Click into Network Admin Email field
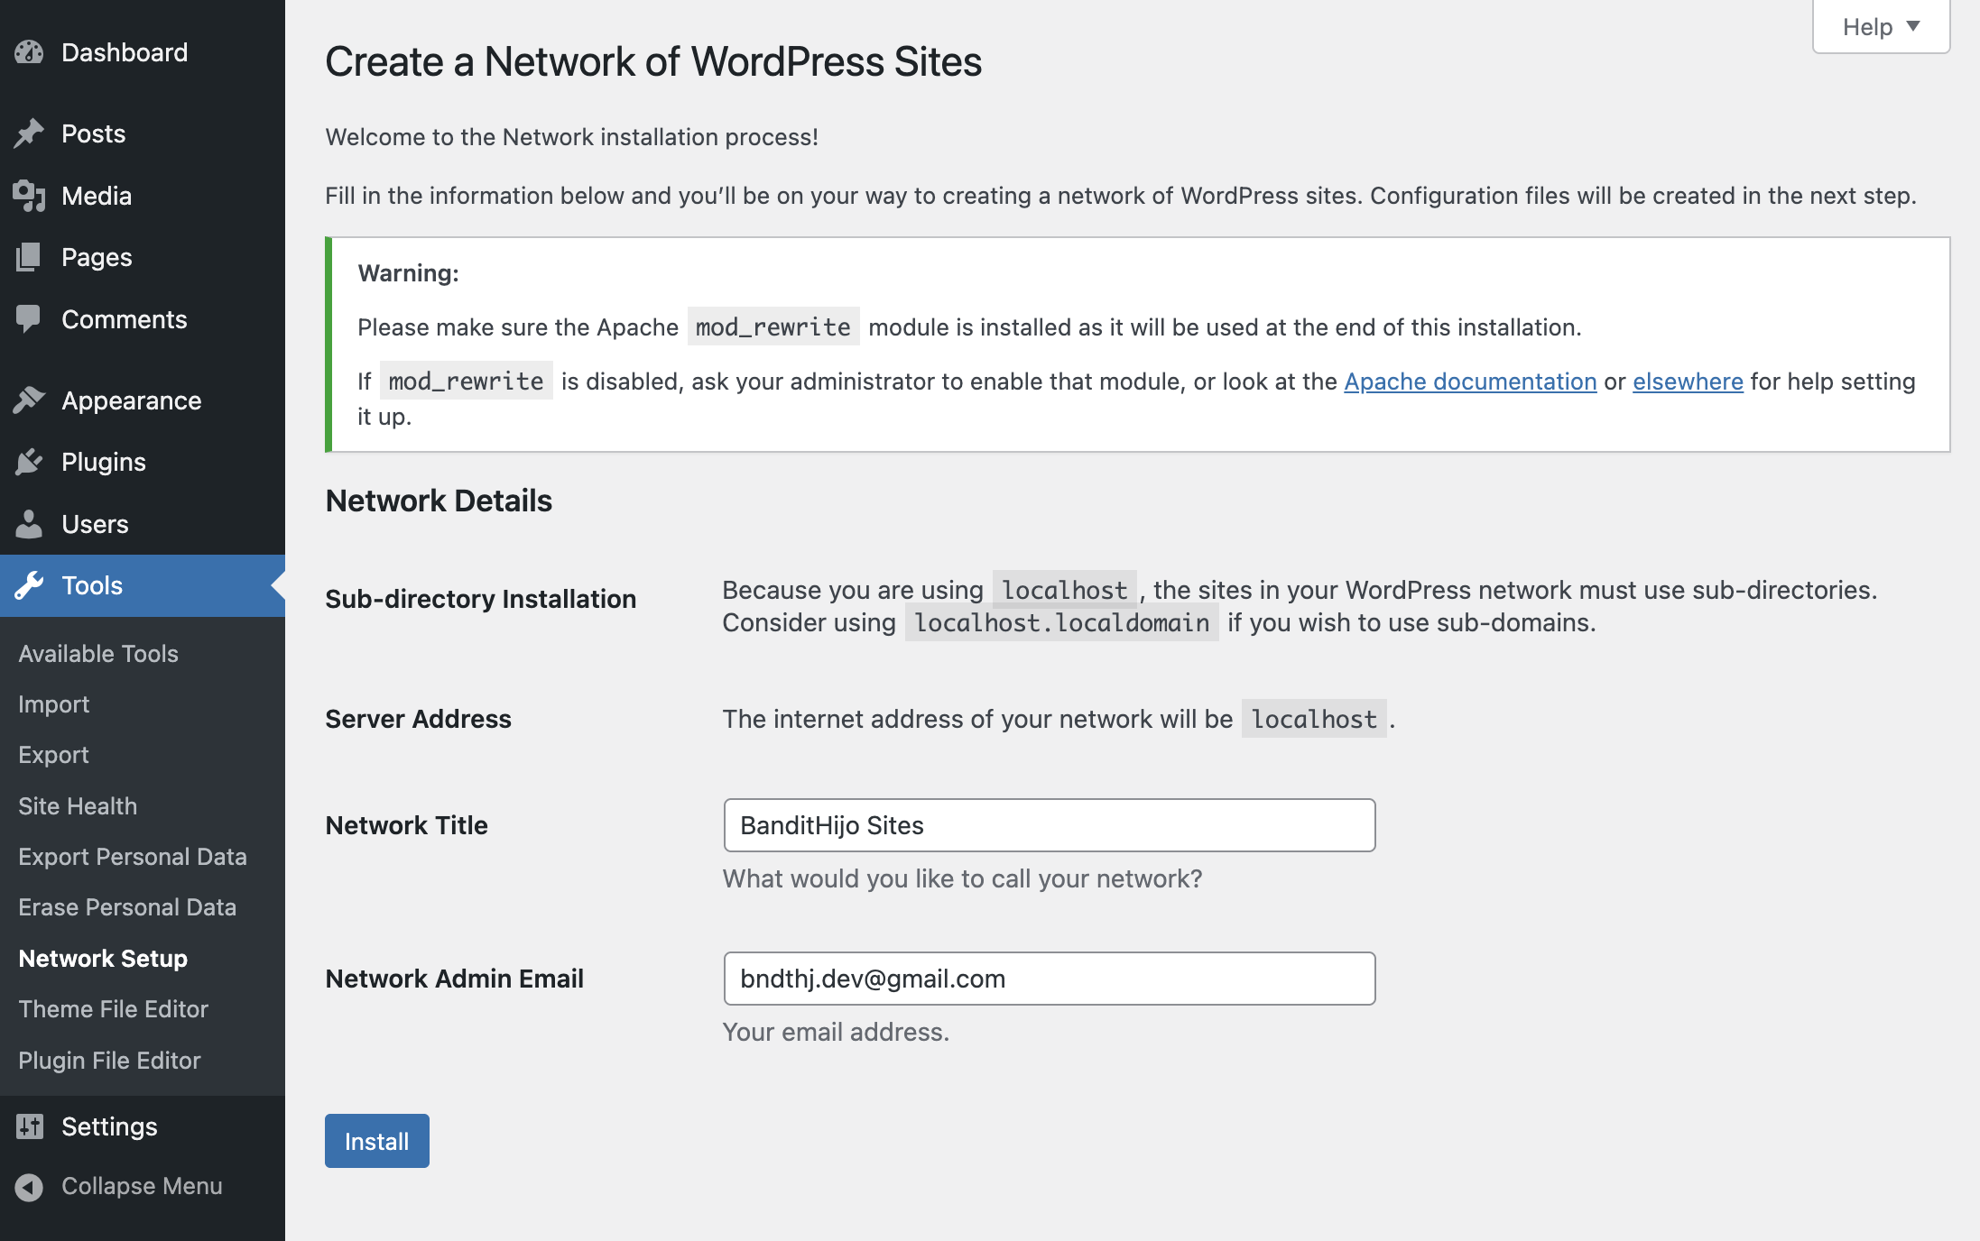1980x1241 pixels. pyautogui.click(x=1049, y=979)
